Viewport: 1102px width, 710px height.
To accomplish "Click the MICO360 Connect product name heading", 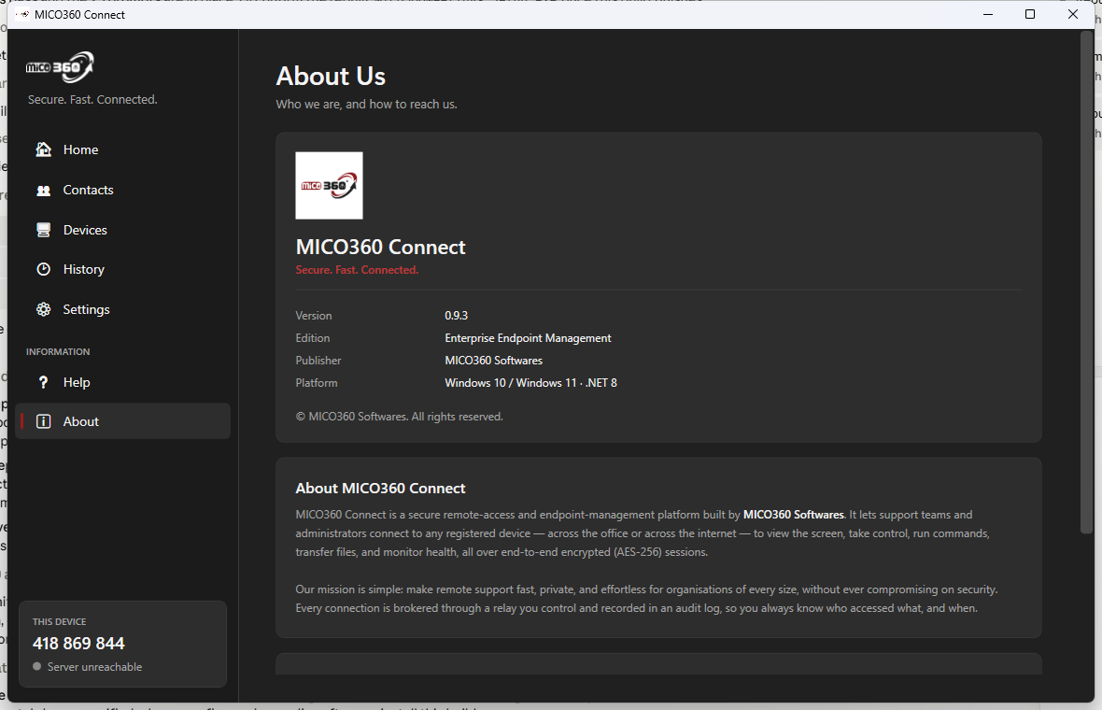I will pyautogui.click(x=380, y=247).
